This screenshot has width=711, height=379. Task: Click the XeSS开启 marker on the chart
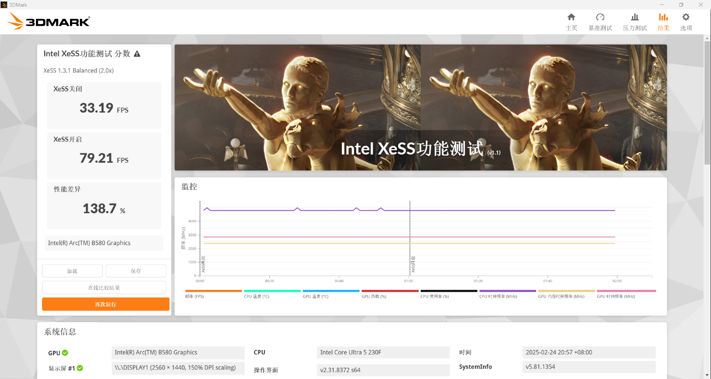pos(413,264)
